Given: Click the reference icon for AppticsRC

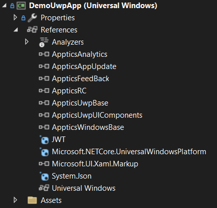Looking at the screenshot, I should [x=44, y=91].
